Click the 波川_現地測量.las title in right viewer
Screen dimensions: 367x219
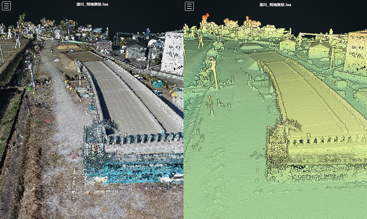pos(275,5)
